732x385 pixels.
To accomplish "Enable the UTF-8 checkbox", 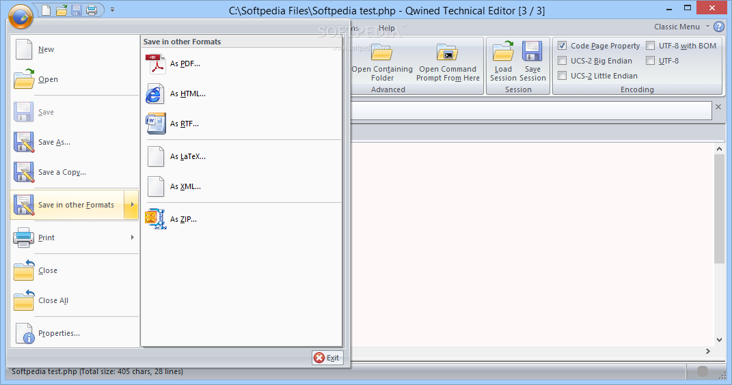I will (650, 61).
